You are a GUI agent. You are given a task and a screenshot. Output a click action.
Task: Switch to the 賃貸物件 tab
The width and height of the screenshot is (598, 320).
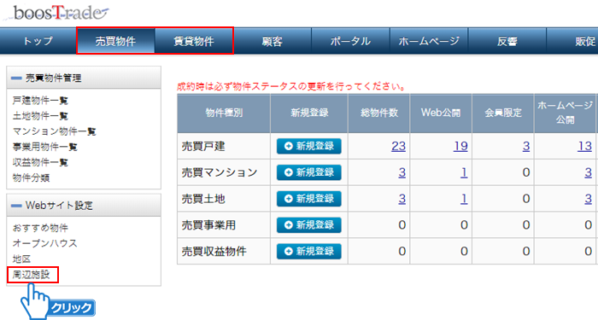coord(194,41)
